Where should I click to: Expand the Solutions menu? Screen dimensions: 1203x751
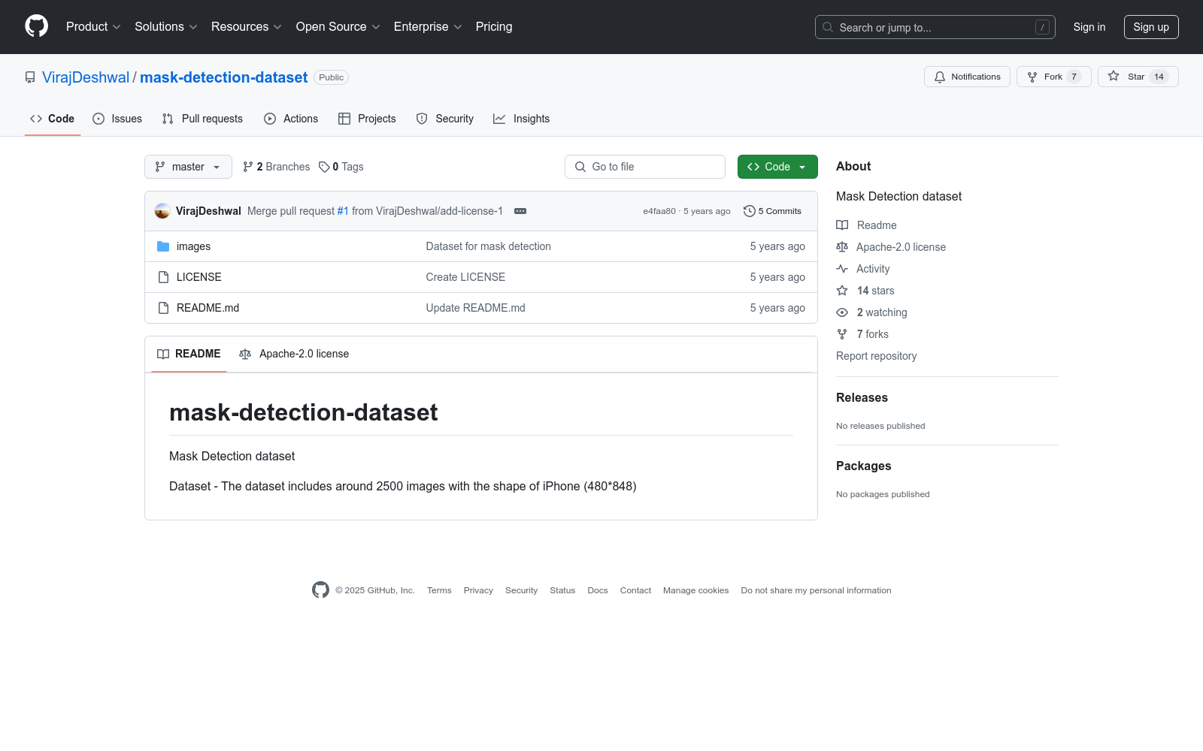click(x=166, y=27)
